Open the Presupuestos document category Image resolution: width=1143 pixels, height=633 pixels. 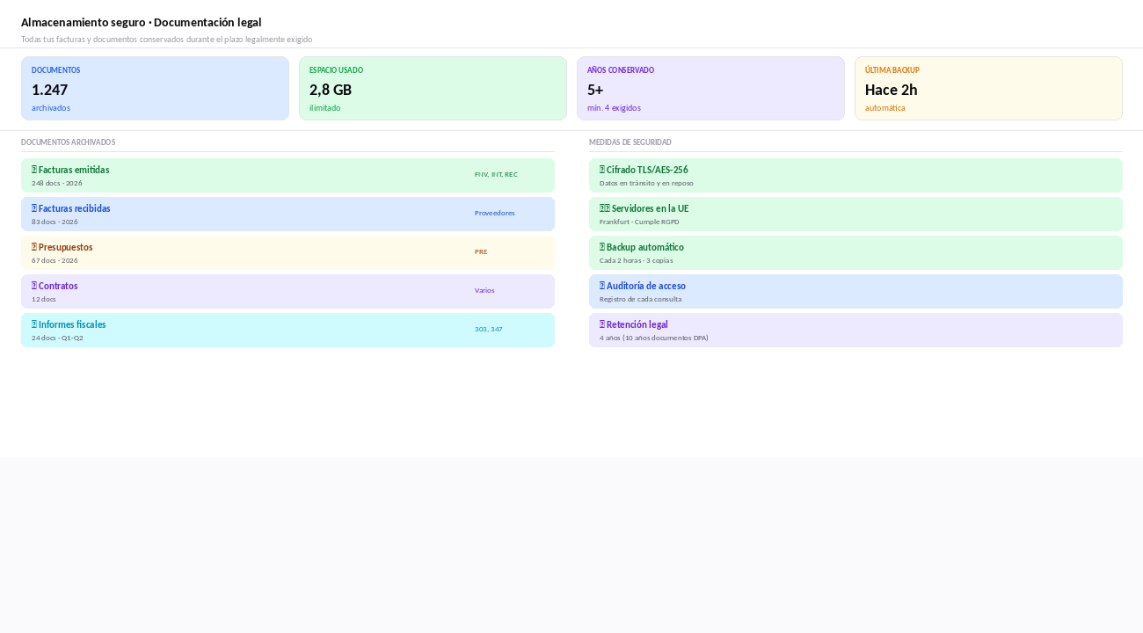[x=288, y=252]
